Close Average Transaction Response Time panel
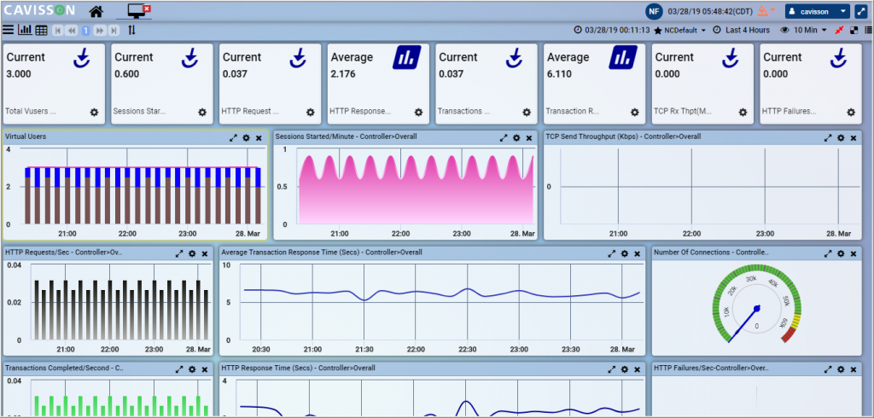 coord(637,253)
